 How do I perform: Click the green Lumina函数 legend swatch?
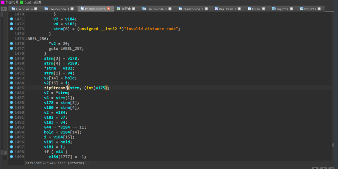click(x=22, y=2)
